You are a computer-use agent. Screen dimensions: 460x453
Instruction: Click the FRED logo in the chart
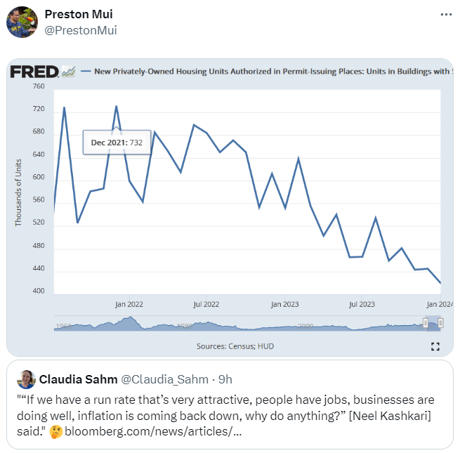point(33,71)
